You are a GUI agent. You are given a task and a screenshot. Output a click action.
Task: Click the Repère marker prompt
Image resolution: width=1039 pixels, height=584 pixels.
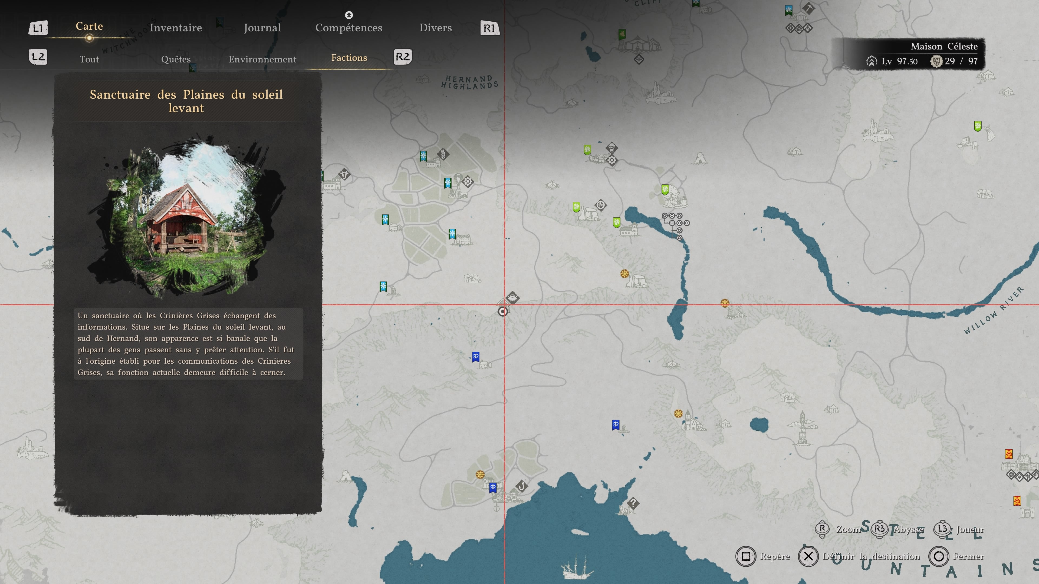763,557
